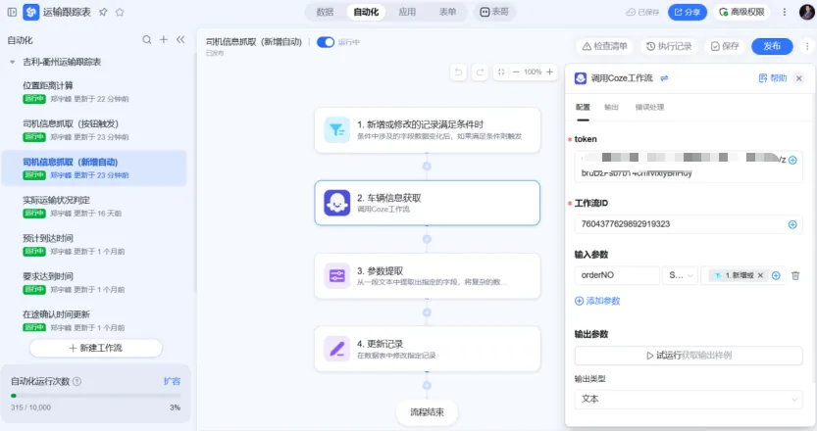Screen dimensions: 817x431
Task: Click the automation runs progress bar
Action: [x=95, y=396]
